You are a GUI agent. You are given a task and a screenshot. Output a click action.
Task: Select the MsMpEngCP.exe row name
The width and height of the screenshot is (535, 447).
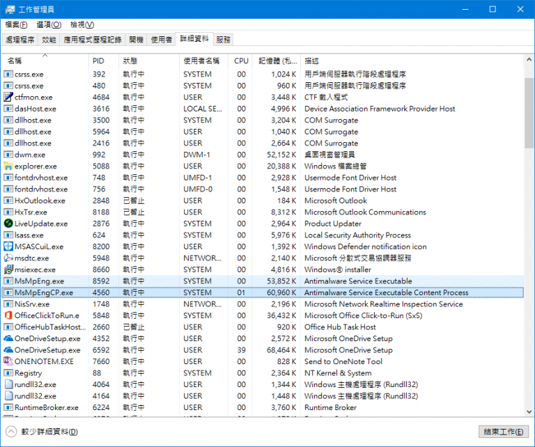coord(44,292)
